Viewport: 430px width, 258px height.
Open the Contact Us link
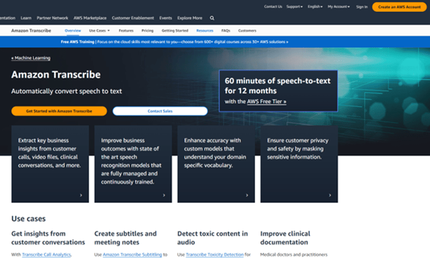pyautogui.click(x=273, y=6)
